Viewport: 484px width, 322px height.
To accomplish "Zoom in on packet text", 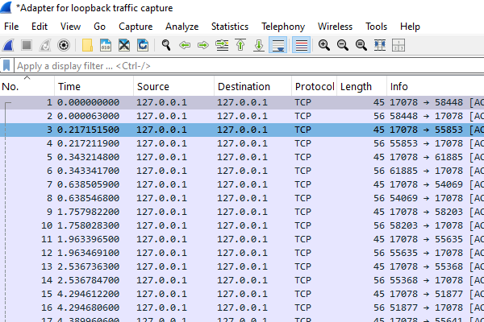I will 324,45.
